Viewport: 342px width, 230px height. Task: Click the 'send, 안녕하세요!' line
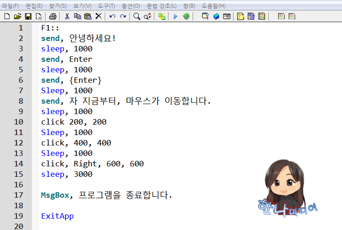coord(78,38)
